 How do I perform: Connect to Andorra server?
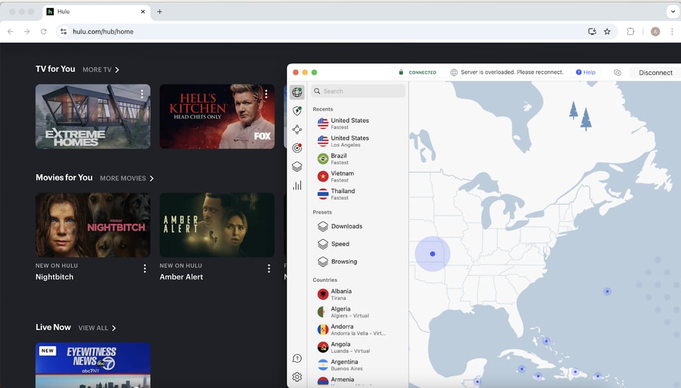coord(358,329)
